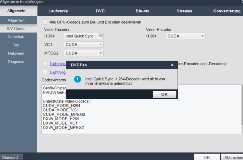243x160 pixels.
Task: Click the Unterstützte Video-Codecs line
Action: pos(67,101)
